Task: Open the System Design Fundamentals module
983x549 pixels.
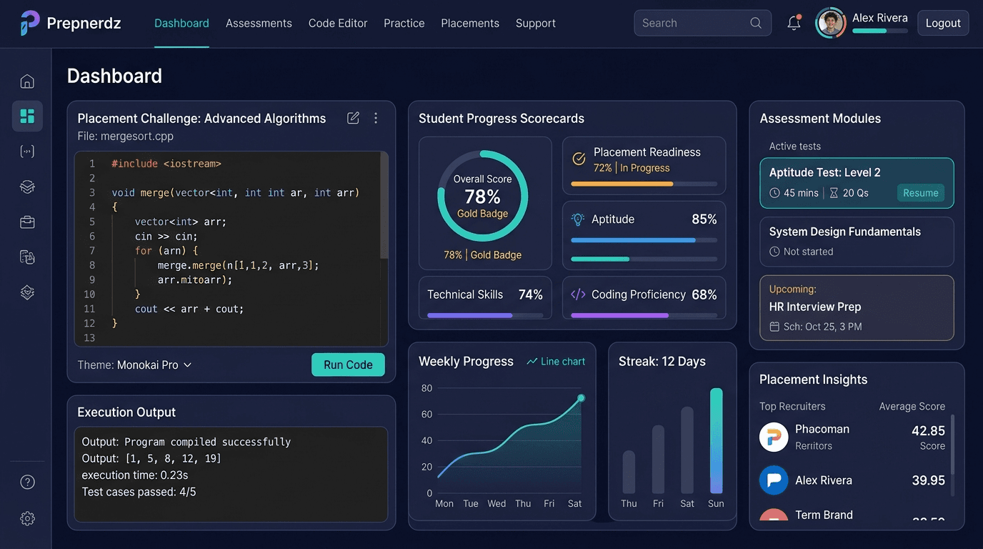Action: 857,242
